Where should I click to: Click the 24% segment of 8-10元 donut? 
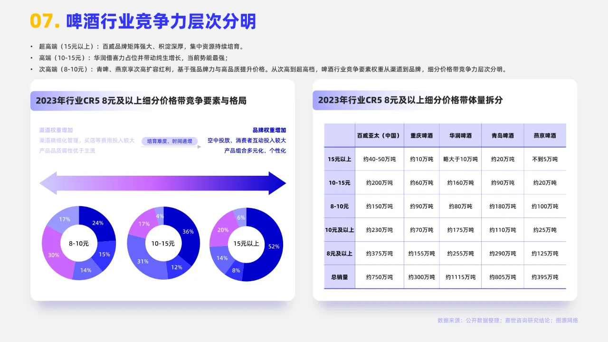(x=98, y=223)
